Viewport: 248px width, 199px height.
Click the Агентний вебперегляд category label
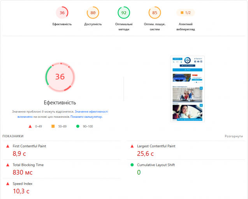tap(186, 27)
